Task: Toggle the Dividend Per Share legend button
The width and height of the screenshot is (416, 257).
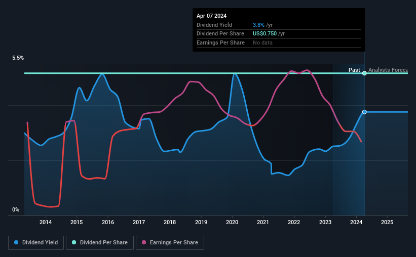Action: tap(100, 243)
